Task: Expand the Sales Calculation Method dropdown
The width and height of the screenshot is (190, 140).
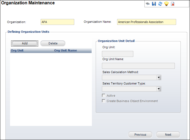Action: 159,77
